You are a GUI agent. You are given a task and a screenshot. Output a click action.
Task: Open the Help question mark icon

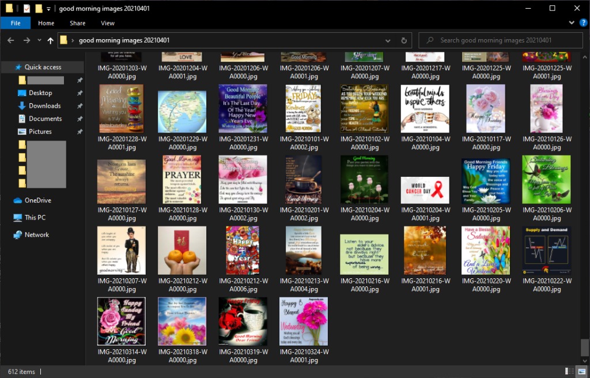(582, 23)
